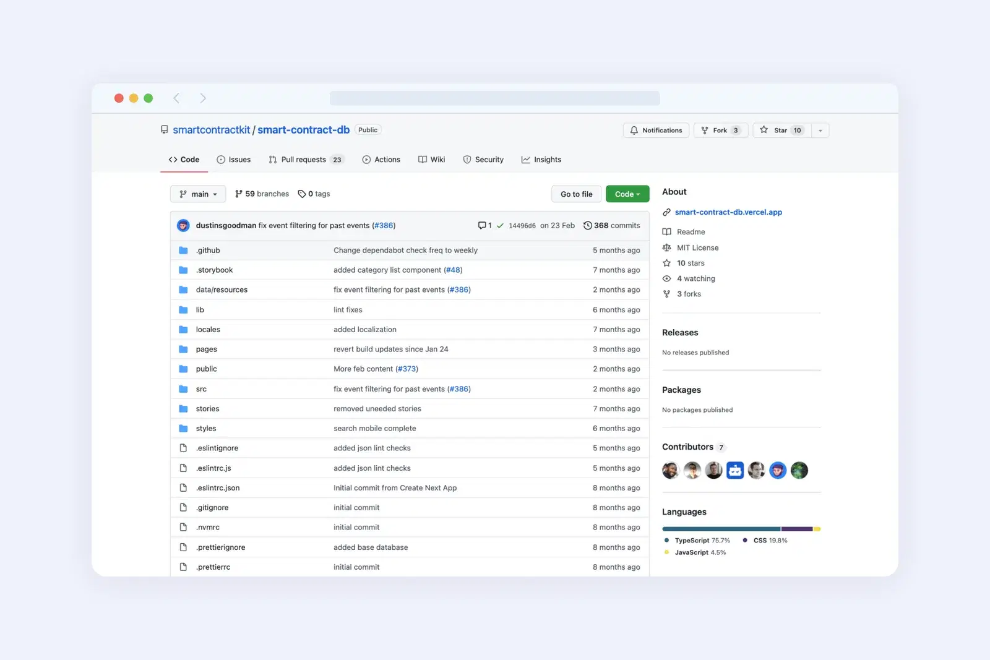Click the dependabot contributor avatar

735,471
